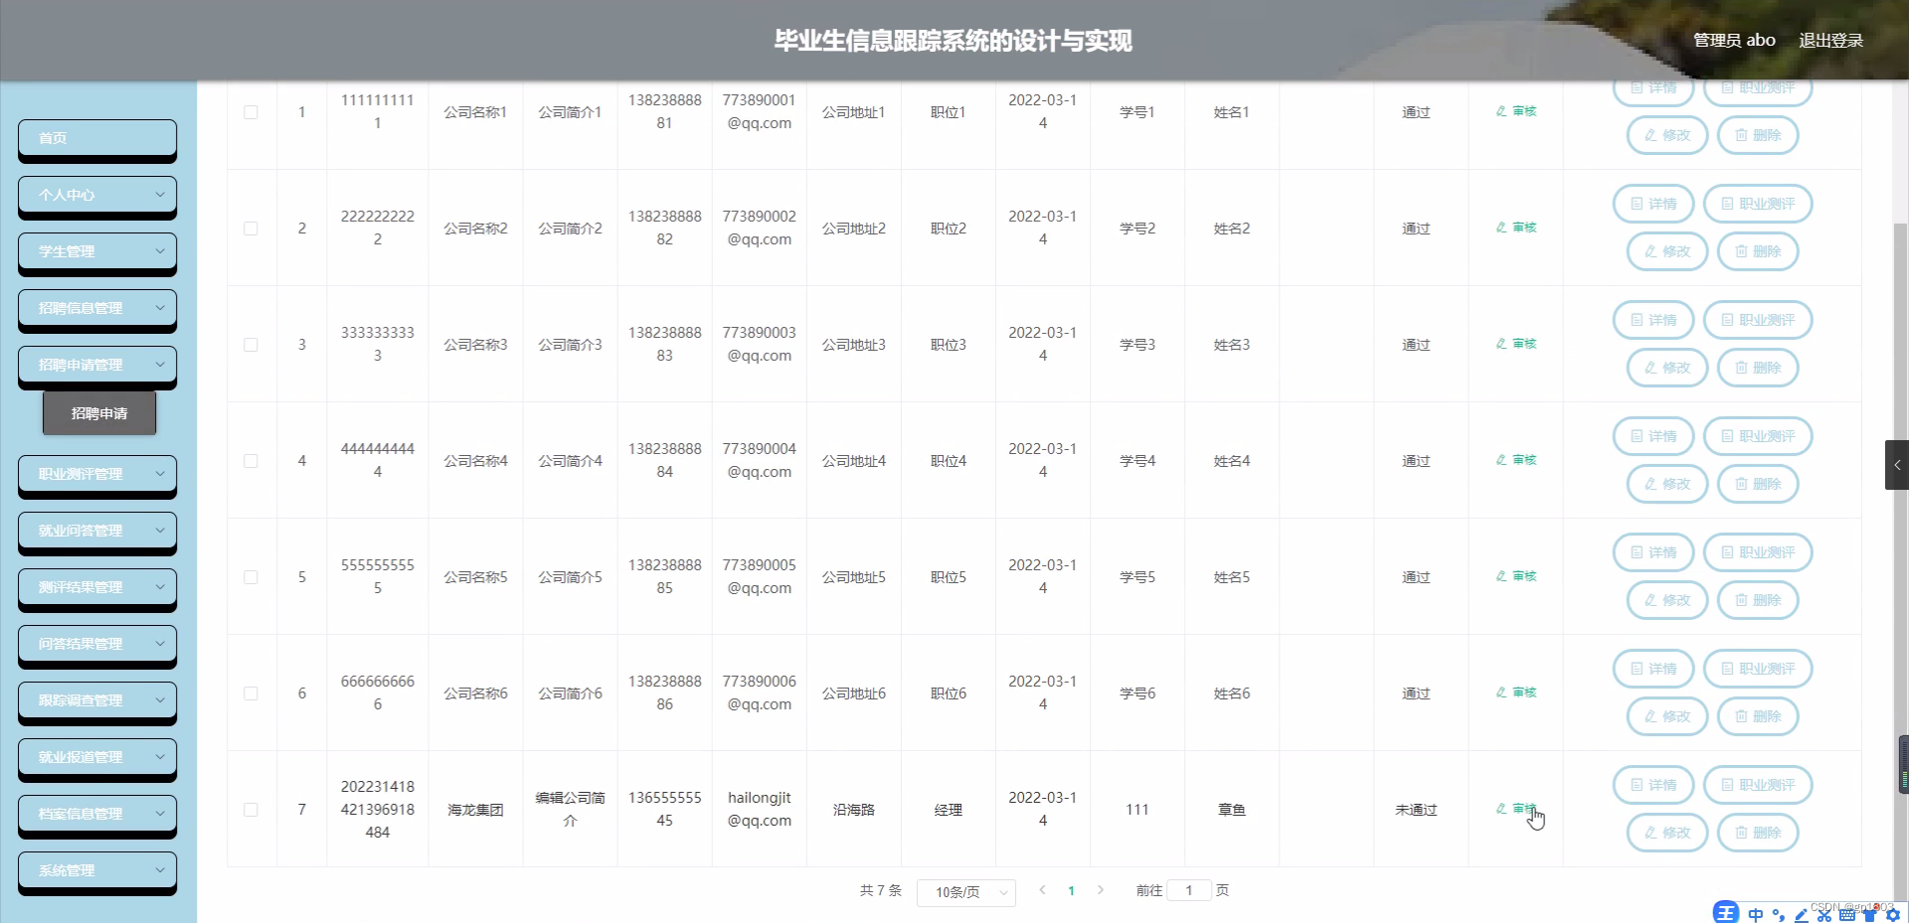Select 招聘申请 from submenu
Image resolution: width=1909 pixels, height=923 pixels.
click(x=98, y=413)
